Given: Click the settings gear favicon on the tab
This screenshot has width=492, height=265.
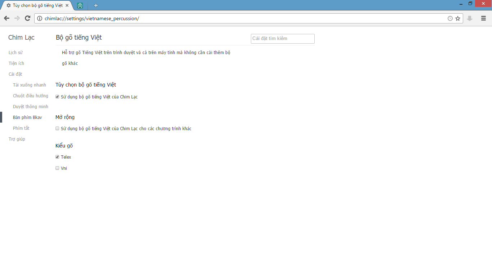Looking at the screenshot, I should pyautogui.click(x=9, y=5).
